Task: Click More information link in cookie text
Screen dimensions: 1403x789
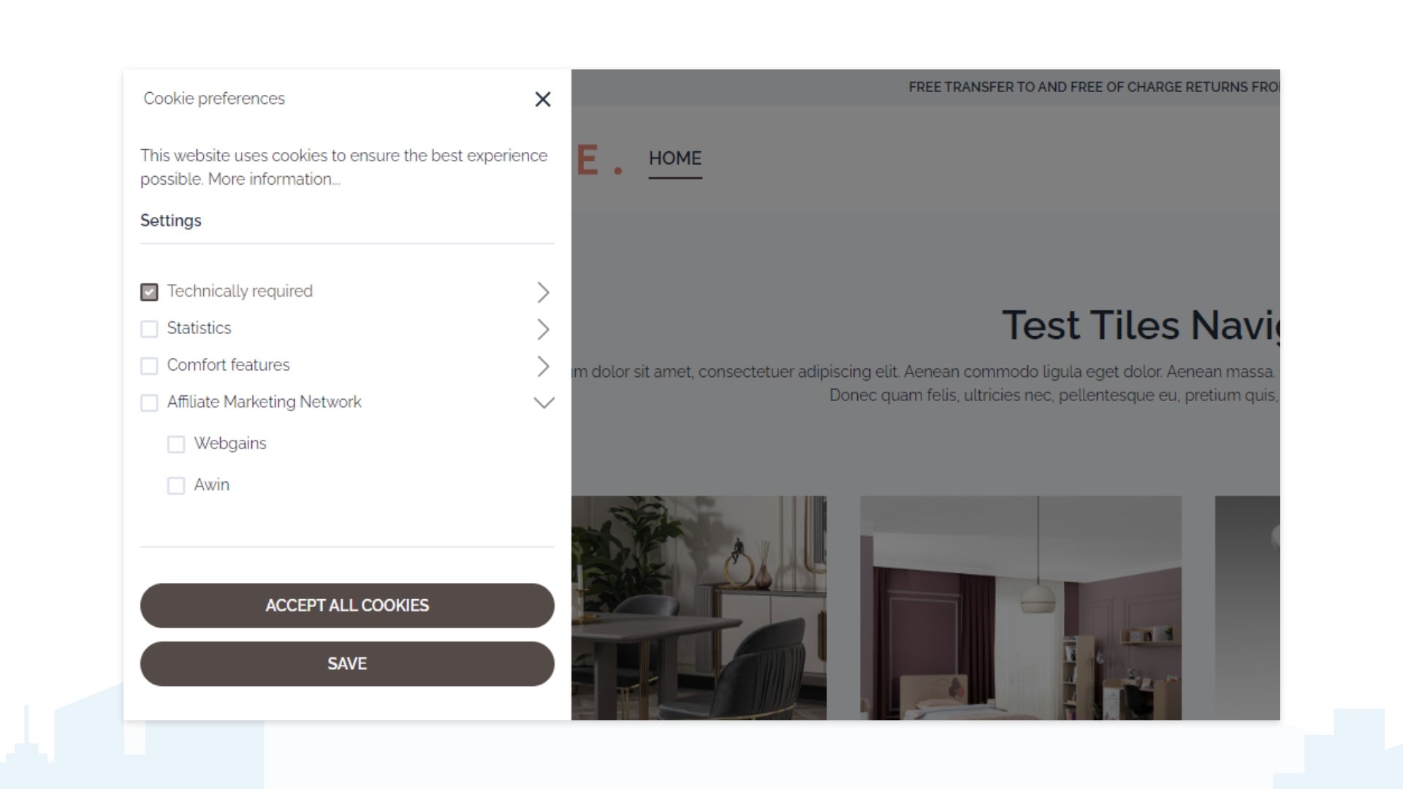Action: click(x=274, y=179)
